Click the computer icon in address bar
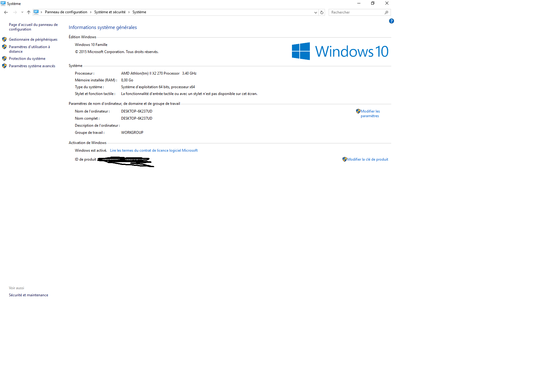 click(36, 12)
